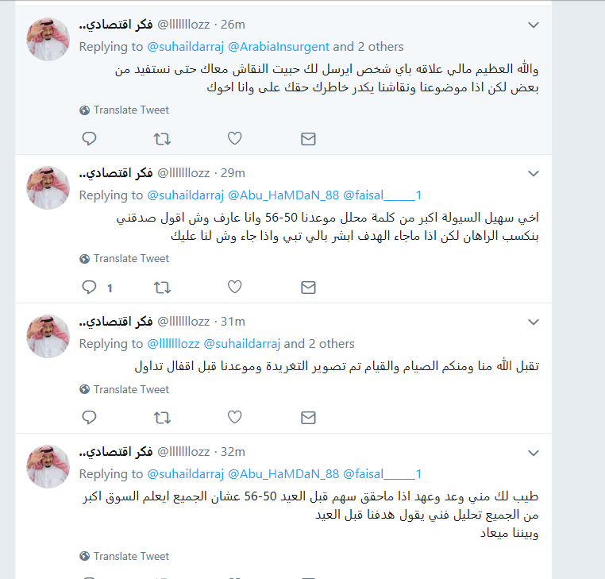Image resolution: width=605 pixels, height=579 pixels.
Task: Share the 29m tweet by message
Action: [308, 288]
